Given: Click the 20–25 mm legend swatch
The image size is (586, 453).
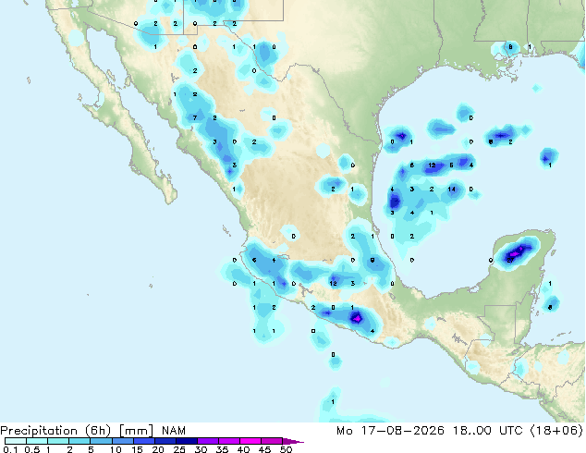Looking at the screenshot, I should [x=165, y=441].
